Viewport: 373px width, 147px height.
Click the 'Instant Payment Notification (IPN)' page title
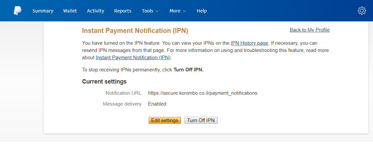point(135,31)
